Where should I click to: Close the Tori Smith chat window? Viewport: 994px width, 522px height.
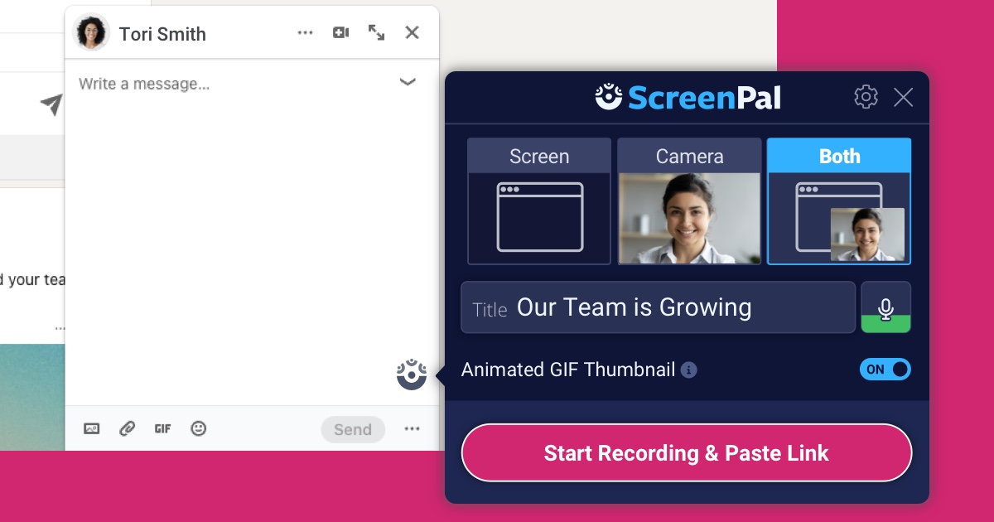coord(412,32)
